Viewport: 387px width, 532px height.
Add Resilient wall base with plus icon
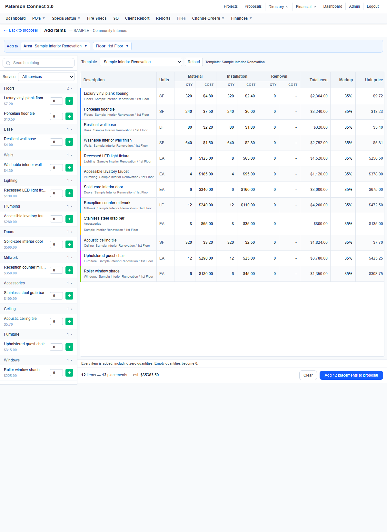coord(69,142)
